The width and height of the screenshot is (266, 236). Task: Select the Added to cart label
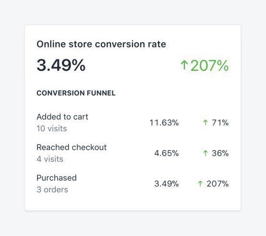tap(62, 117)
